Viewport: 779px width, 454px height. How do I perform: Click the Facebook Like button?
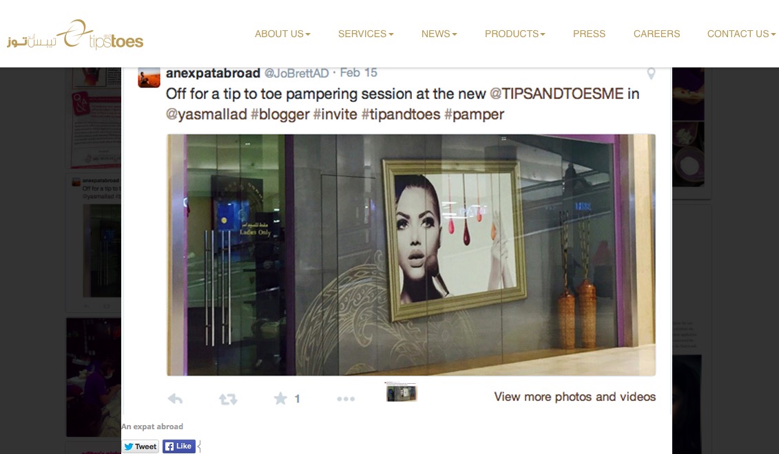coord(179,446)
